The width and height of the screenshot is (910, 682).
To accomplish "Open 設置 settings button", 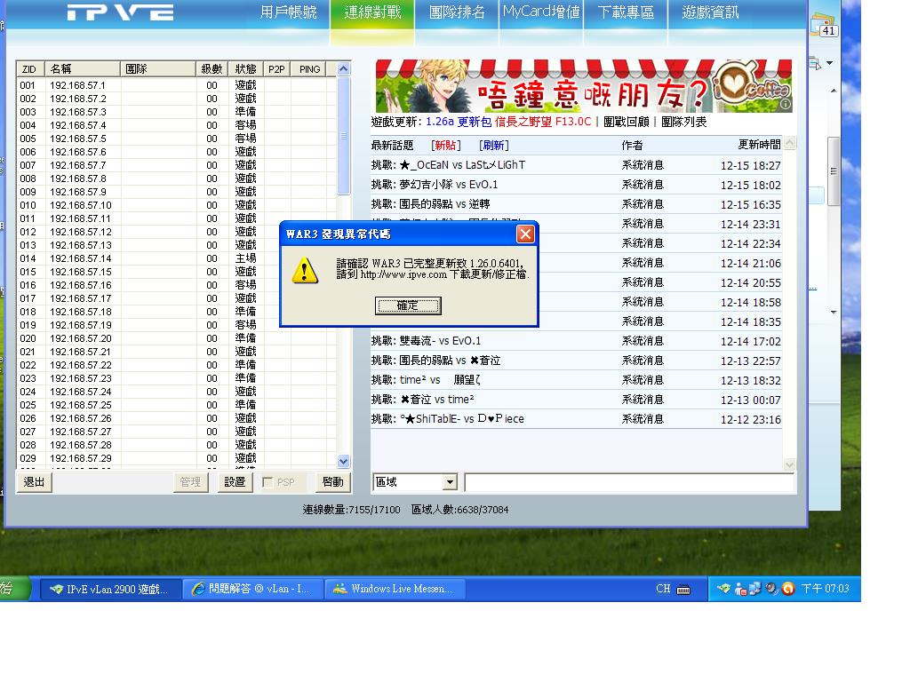I will click(x=235, y=482).
